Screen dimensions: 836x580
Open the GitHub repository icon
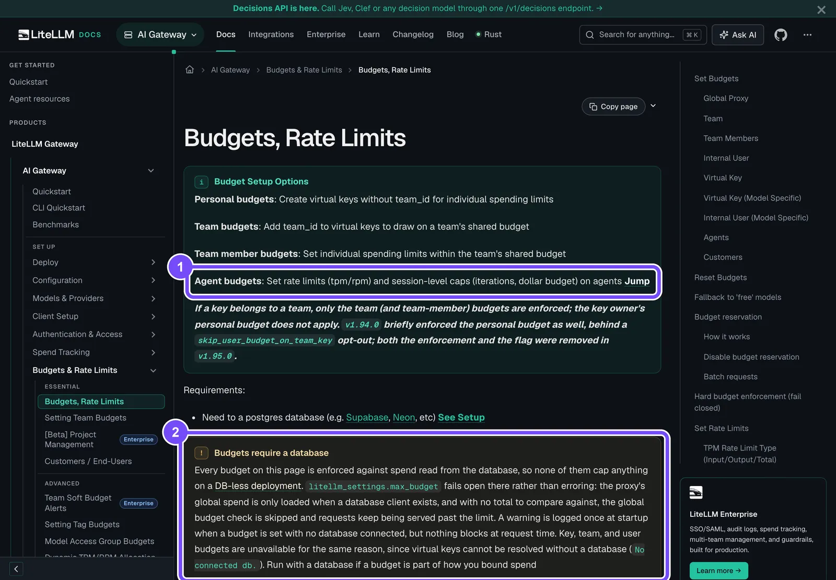(781, 34)
